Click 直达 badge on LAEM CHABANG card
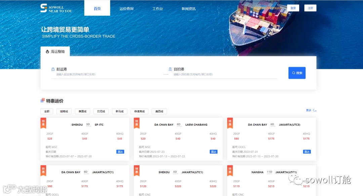Screen dimensions: 363x196 tap(213, 152)
